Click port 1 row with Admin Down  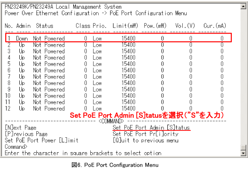pos(118,38)
